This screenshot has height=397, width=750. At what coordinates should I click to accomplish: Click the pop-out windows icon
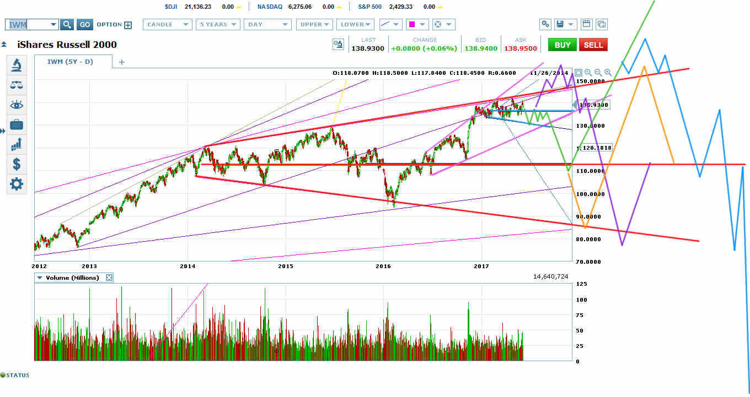click(602, 24)
